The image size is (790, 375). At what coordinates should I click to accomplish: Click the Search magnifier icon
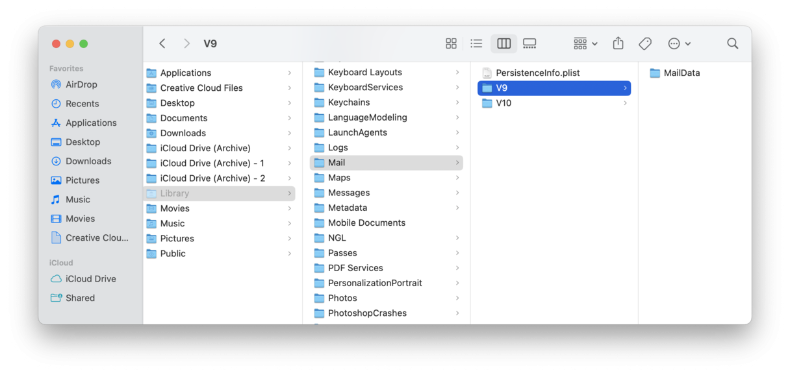pyautogui.click(x=732, y=43)
